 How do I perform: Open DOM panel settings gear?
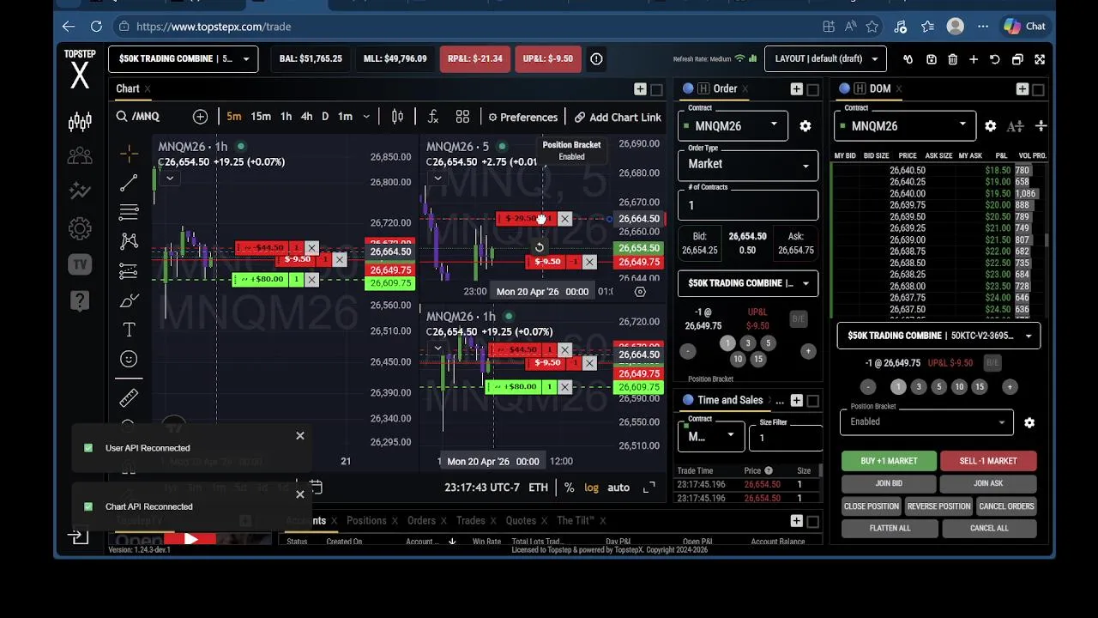coord(990,126)
